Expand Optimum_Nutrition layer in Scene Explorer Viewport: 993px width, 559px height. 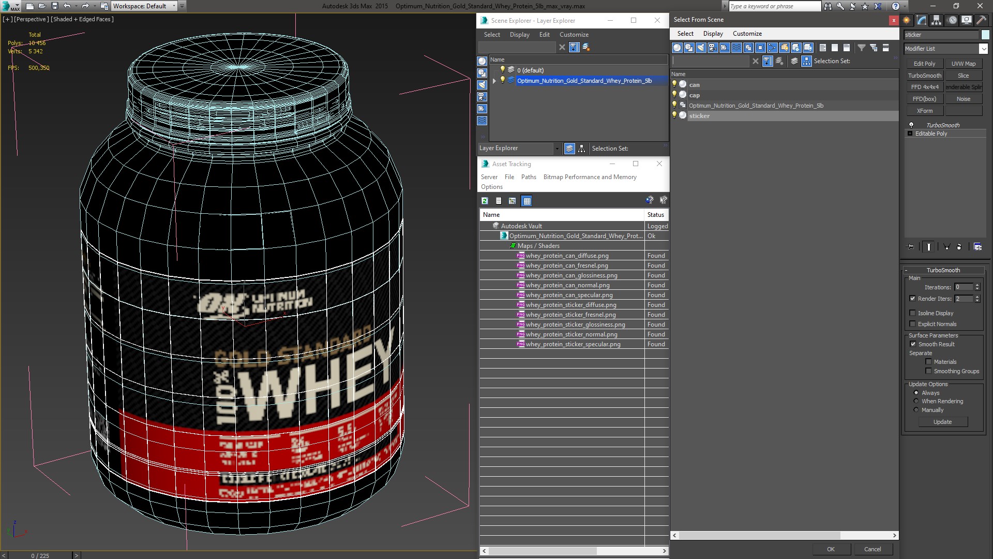[x=494, y=81]
